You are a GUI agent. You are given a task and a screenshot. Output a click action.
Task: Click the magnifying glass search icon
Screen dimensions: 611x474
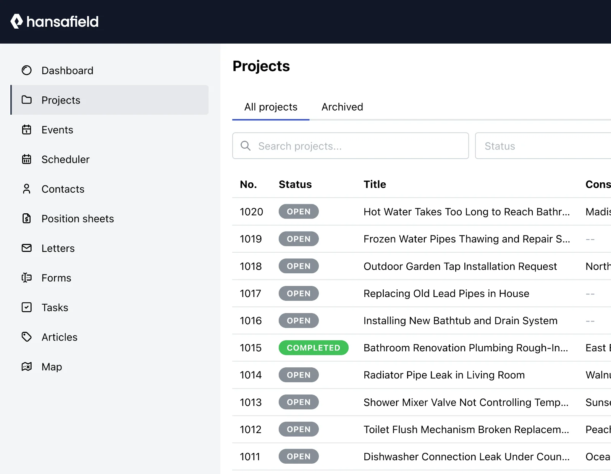pyautogui.click(x=246, y=146)
